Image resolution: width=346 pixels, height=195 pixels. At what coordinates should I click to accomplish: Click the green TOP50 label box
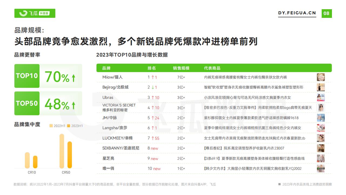point(27,103)
